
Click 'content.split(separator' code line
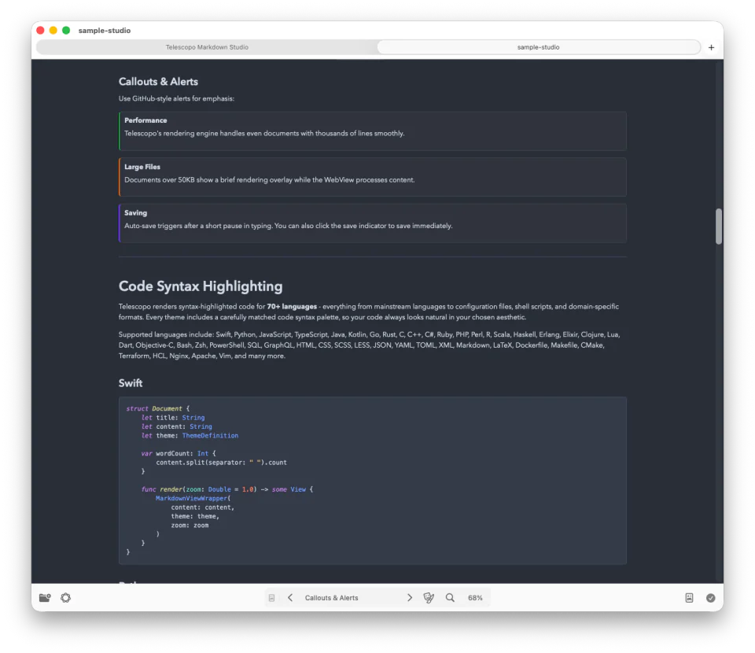click(221, 463)
